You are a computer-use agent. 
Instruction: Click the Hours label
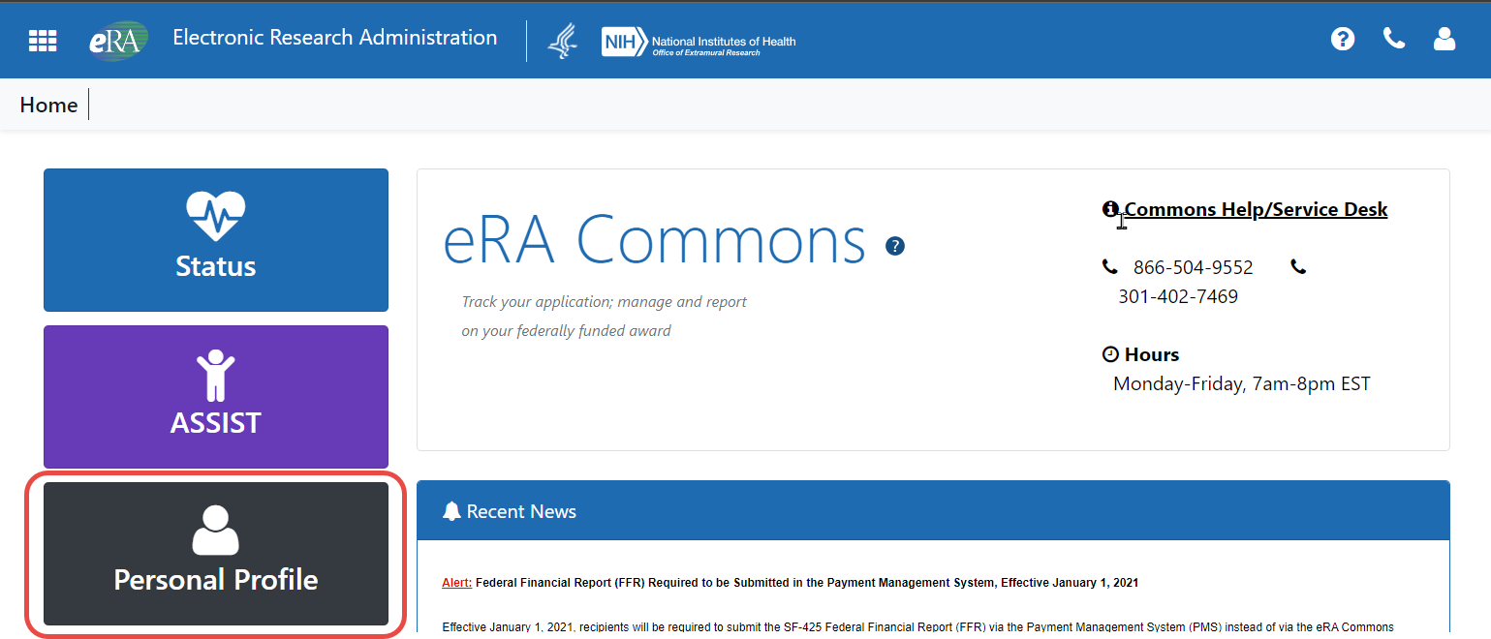1152,354
